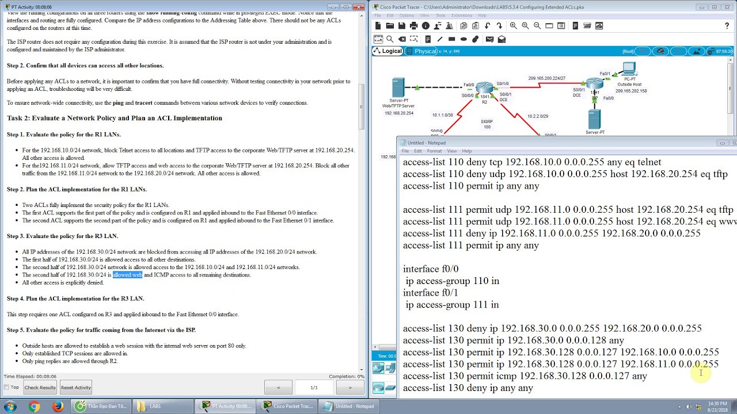Click 'interface f0/1' line in Notepad
This screenshot has width=737, height=414.
click(x=431, y=293)
